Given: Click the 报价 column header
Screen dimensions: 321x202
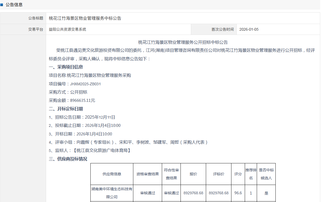Looking at the screenshot, I should [x=193, y=174].
